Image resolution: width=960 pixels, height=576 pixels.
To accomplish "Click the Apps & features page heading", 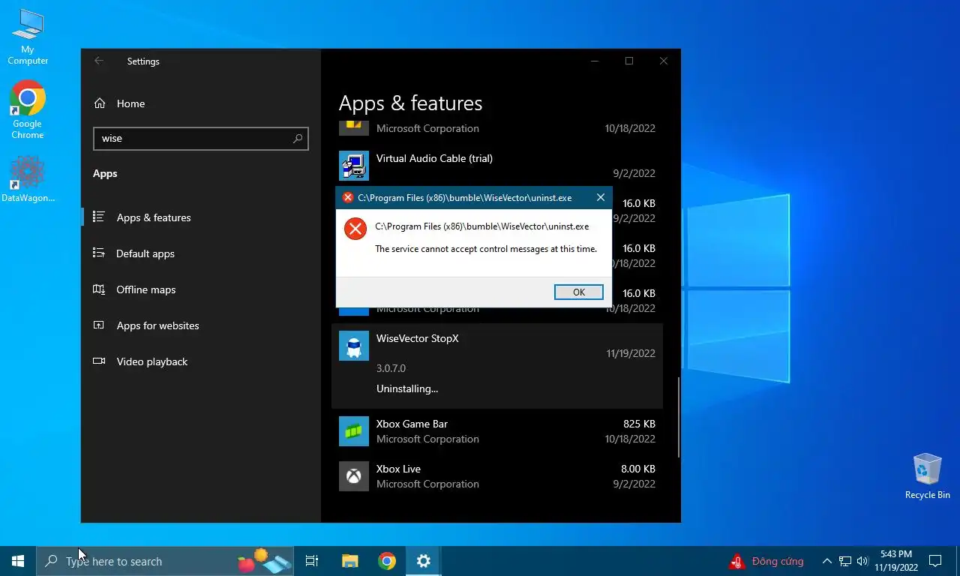I will [x=410, y=103].
